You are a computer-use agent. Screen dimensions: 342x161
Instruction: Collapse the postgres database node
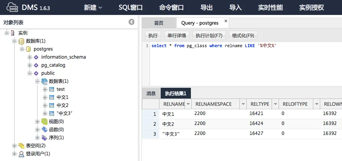pos(22,49)
